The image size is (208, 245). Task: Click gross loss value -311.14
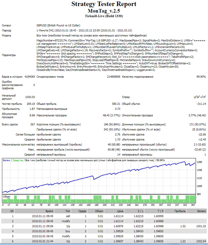pos(201,104)
